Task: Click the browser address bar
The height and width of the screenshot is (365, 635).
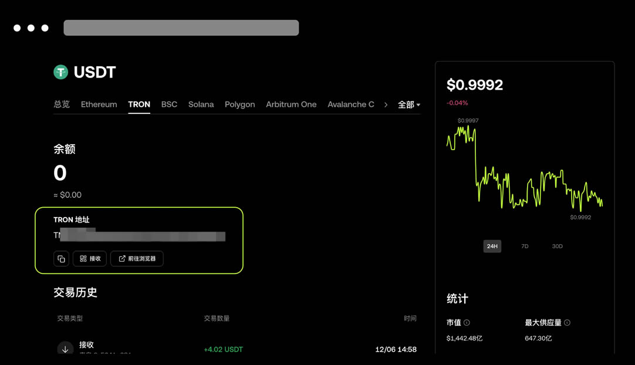Action: tap(181, 28)
